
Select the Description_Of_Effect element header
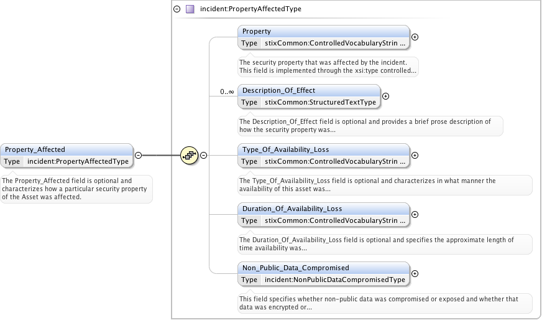coord(308,90)
